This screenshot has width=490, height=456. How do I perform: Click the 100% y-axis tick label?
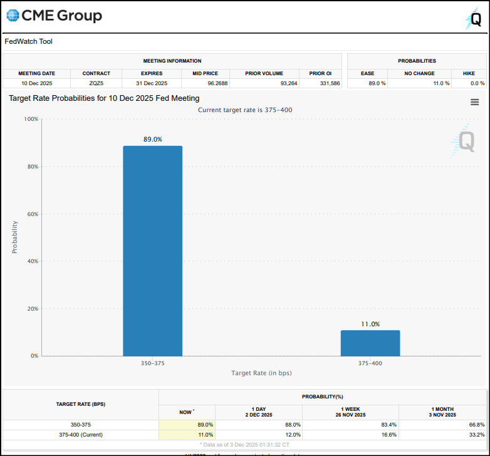(x=31, y=119)
